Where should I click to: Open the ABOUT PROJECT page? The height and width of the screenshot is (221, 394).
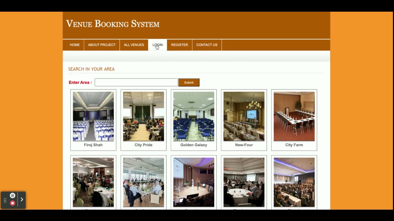(x=102, y=45)
